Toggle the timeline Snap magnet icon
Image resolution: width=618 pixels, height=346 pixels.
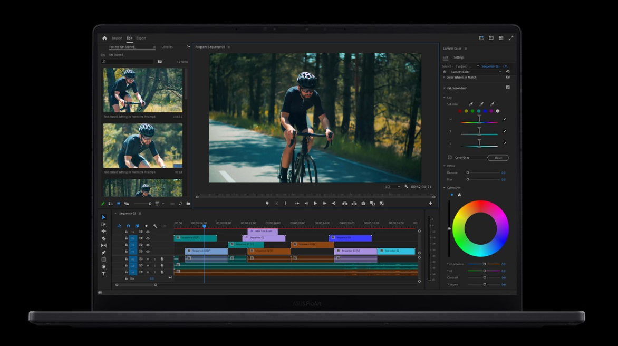click(128, 226)
